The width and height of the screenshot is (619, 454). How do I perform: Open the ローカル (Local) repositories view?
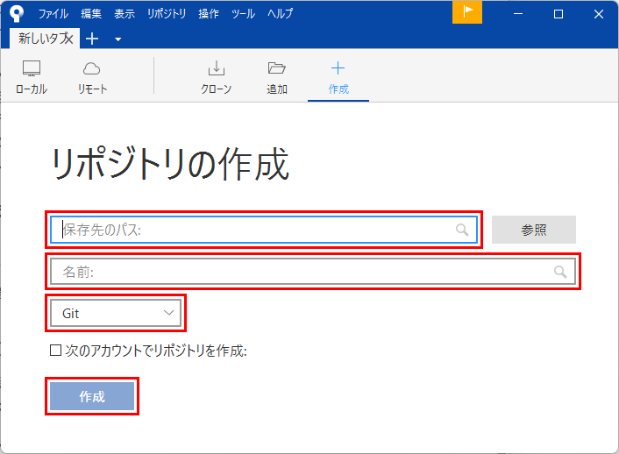32,77
